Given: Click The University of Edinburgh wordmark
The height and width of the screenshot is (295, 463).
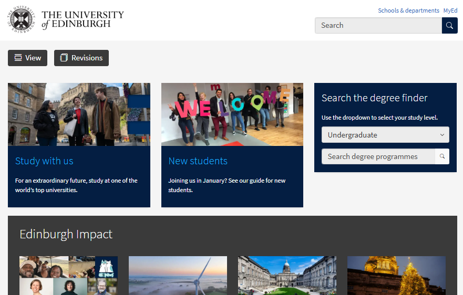Looking at the screenshot, I should coord(83,19).
